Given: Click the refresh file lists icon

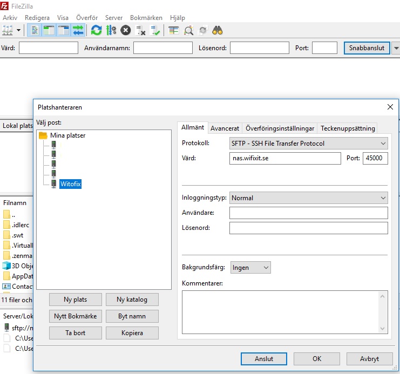Looking at the screenshot, I should coord(96,31).
